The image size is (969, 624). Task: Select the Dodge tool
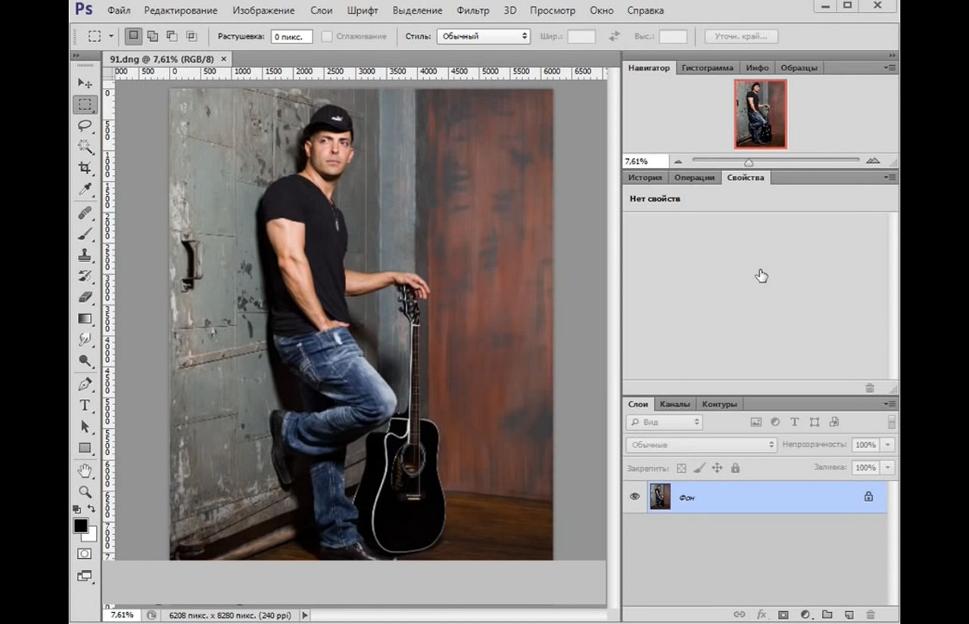[x=85, y=361]
